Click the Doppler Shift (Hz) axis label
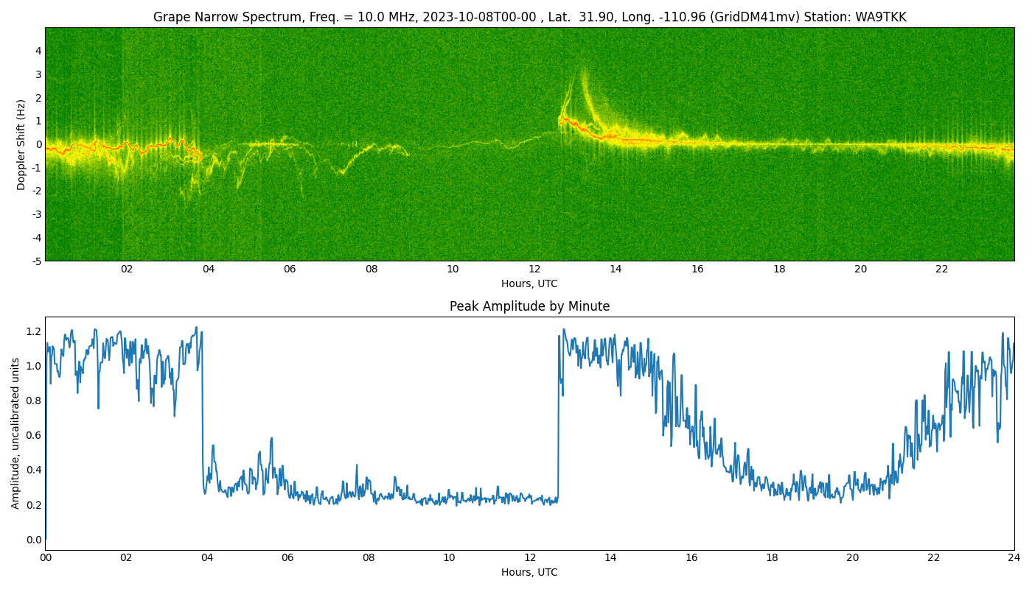 click(x=21, y=144)
